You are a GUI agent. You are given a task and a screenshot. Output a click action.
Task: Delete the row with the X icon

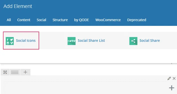[174, 78]
